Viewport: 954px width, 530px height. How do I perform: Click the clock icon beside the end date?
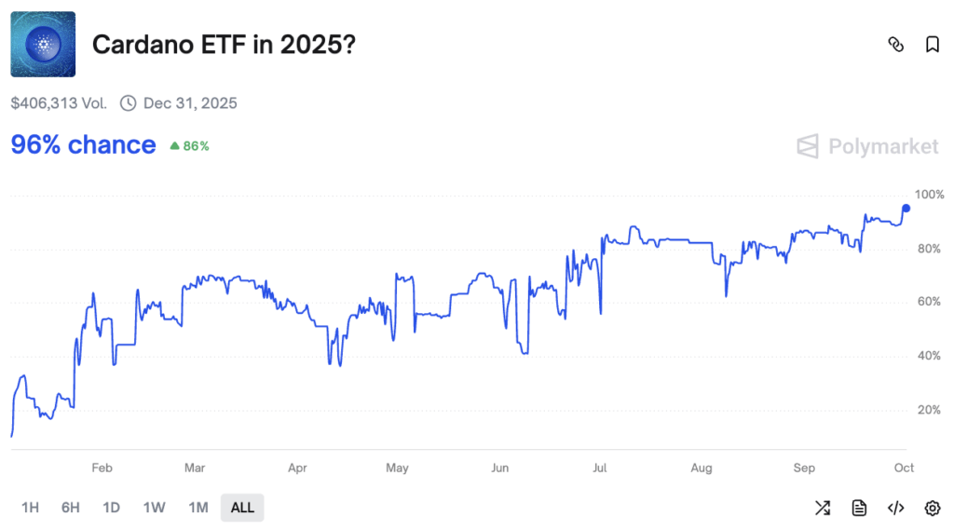129,102
